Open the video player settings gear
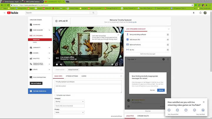 pyautogui.click(x=112, y=65)
